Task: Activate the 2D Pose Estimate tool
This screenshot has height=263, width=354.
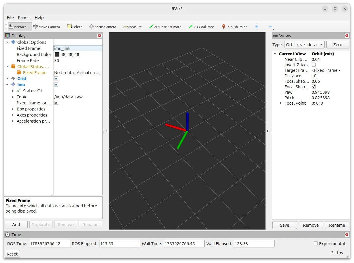Action: (165, 27)
